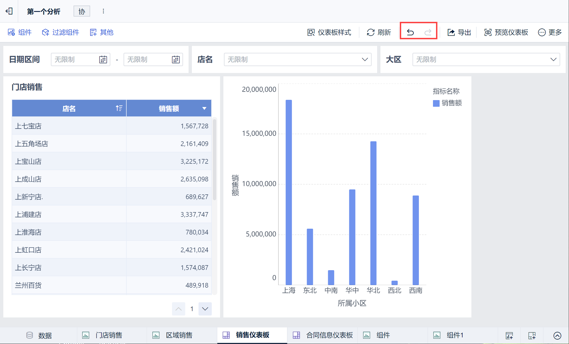Switch to the 合同信息仪表板 tab

329,335
